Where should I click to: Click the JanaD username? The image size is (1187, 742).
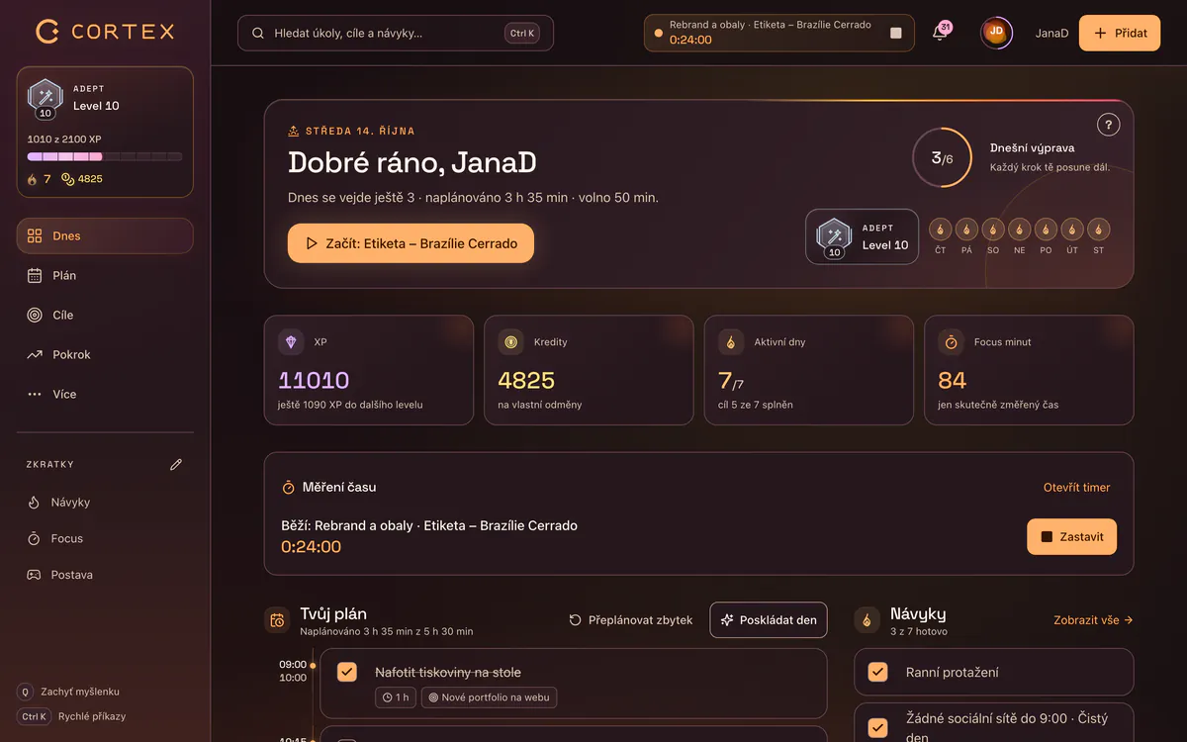[x=1051, y=33]
